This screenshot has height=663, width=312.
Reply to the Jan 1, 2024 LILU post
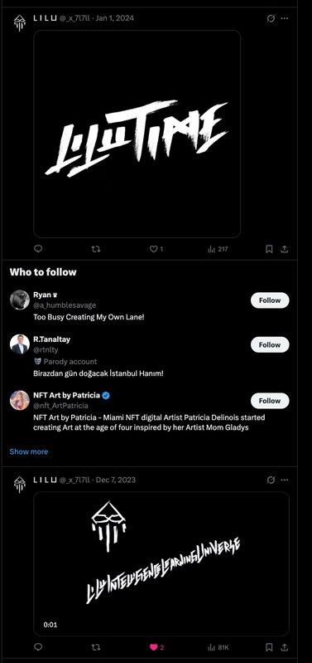tap(38, 249)
